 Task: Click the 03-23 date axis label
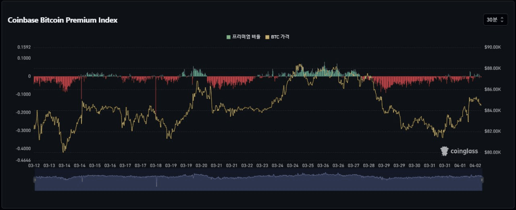[262, 166]
